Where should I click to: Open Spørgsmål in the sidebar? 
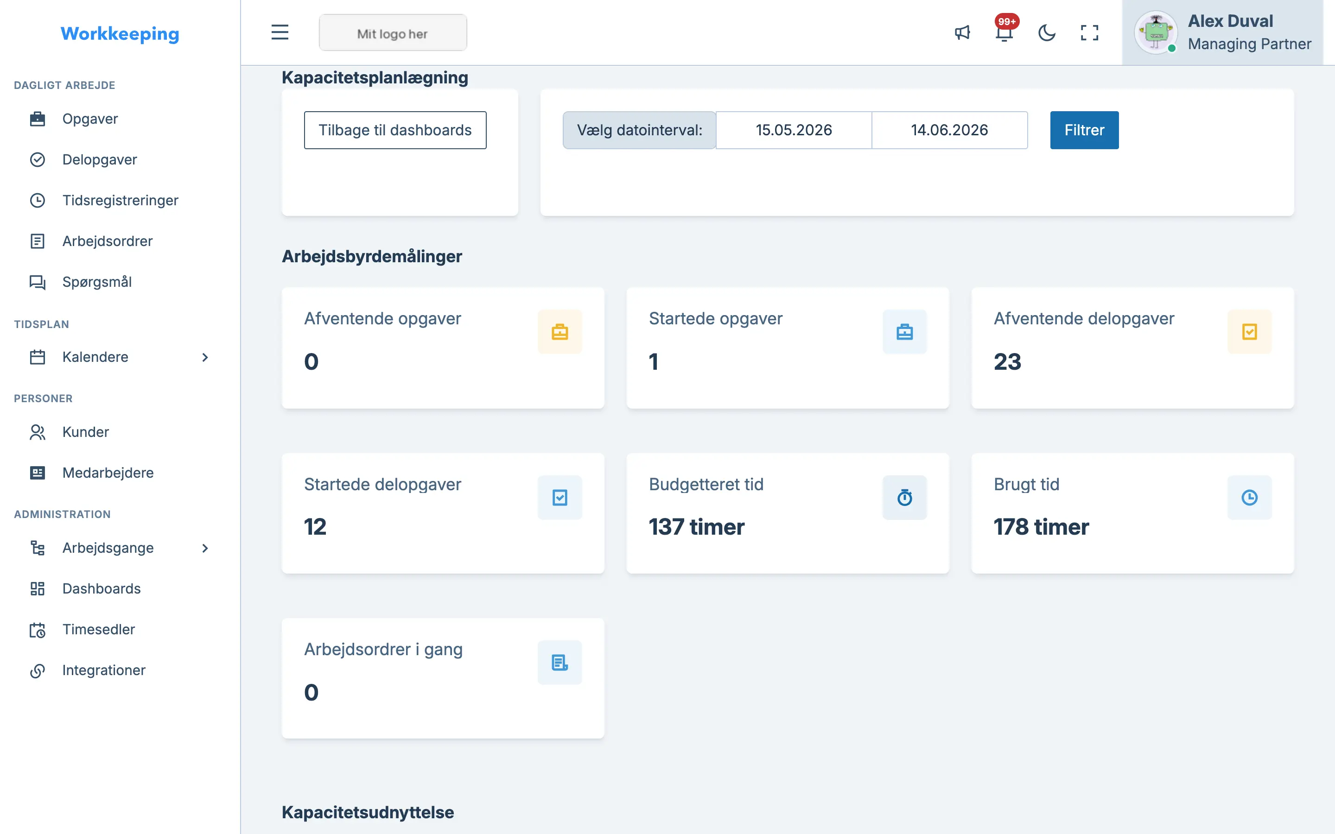96,282
